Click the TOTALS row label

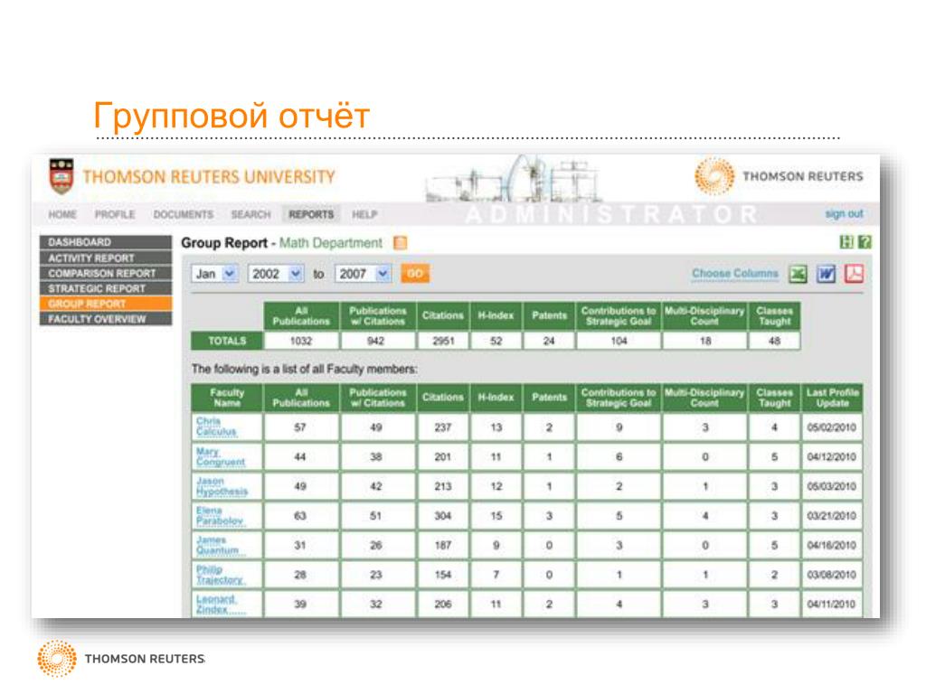point(227,341)
